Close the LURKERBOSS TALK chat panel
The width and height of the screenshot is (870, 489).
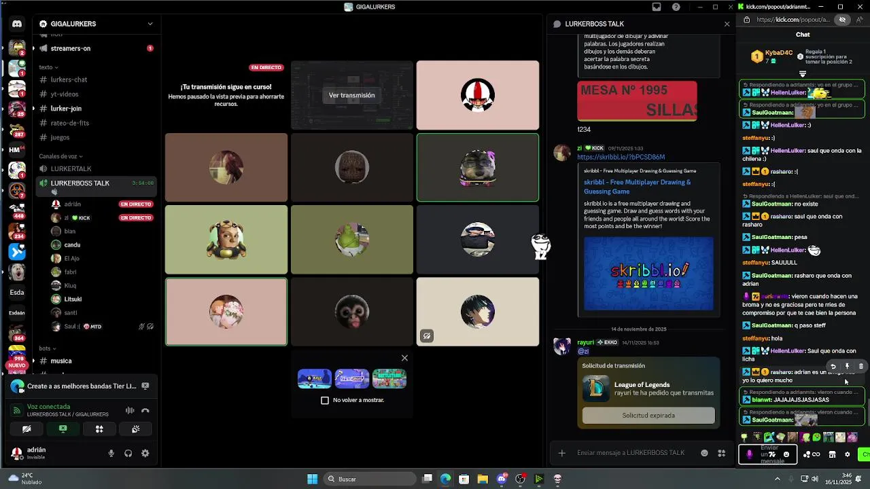coord(727,24)
